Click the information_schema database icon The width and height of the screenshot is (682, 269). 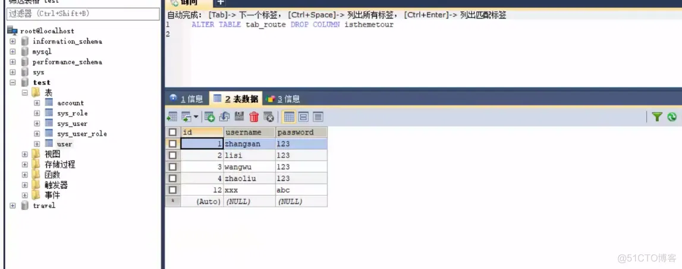pyautogui.click(x=25, y=41)
